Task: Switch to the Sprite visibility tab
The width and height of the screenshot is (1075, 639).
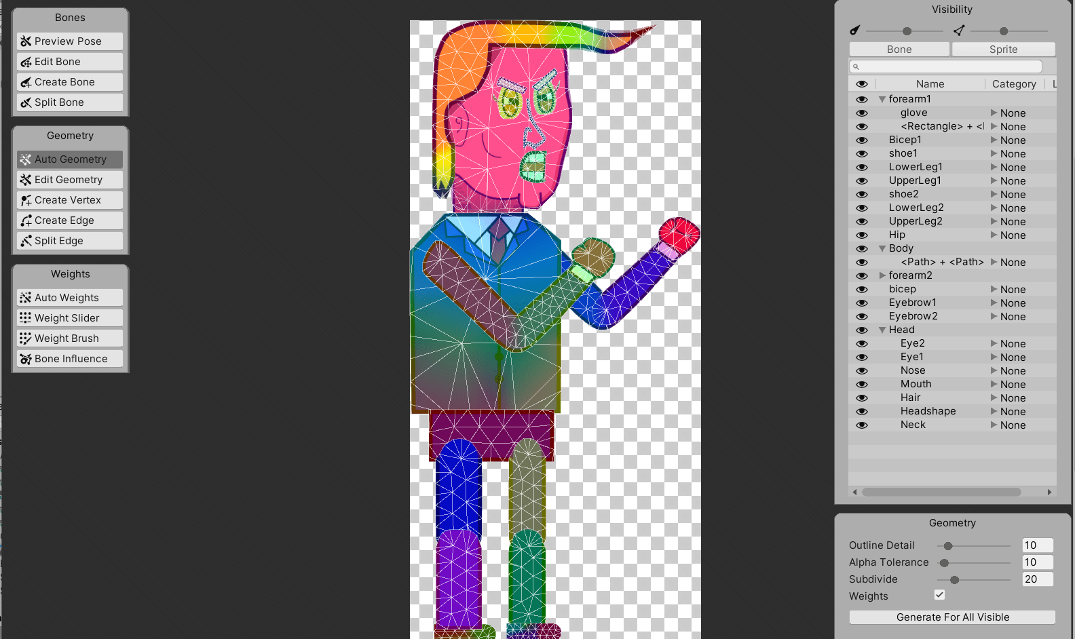Action: point(1003,50)
